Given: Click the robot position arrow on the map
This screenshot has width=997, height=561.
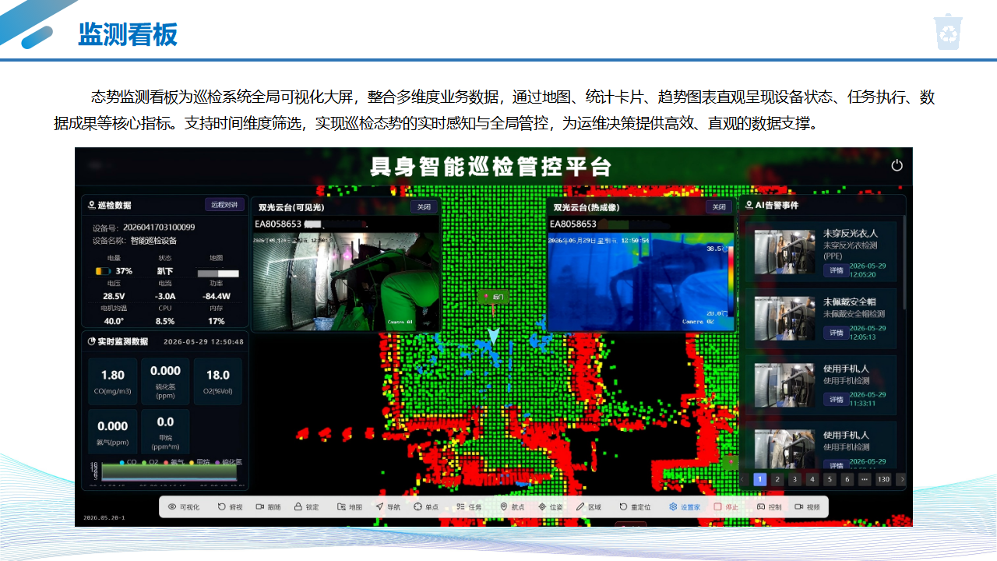Looking at the screenshot, I should tap(492, 335).
